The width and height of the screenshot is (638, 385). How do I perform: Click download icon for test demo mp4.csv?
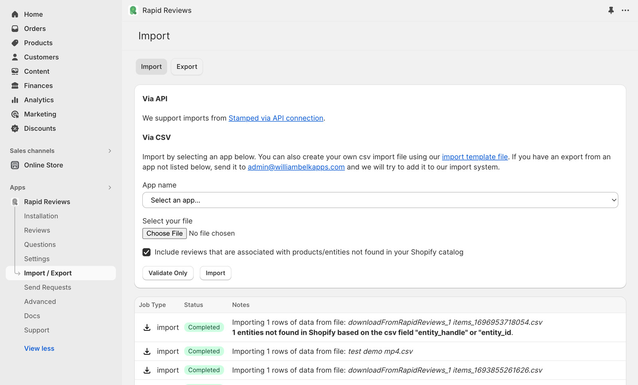pos(147,351)
